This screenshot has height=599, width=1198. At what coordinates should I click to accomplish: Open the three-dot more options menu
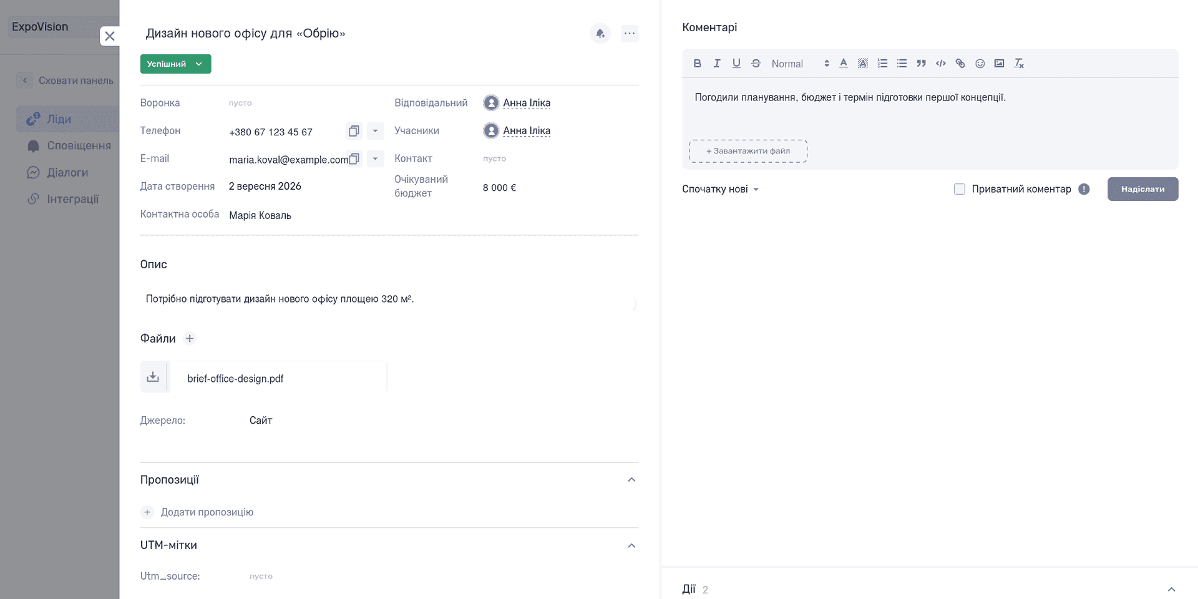(x=630, y=33)
